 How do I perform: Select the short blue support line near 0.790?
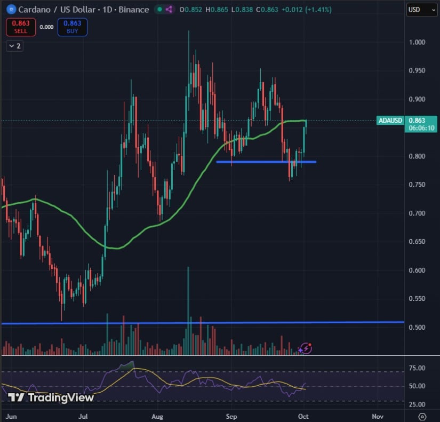tap(266, 162)
